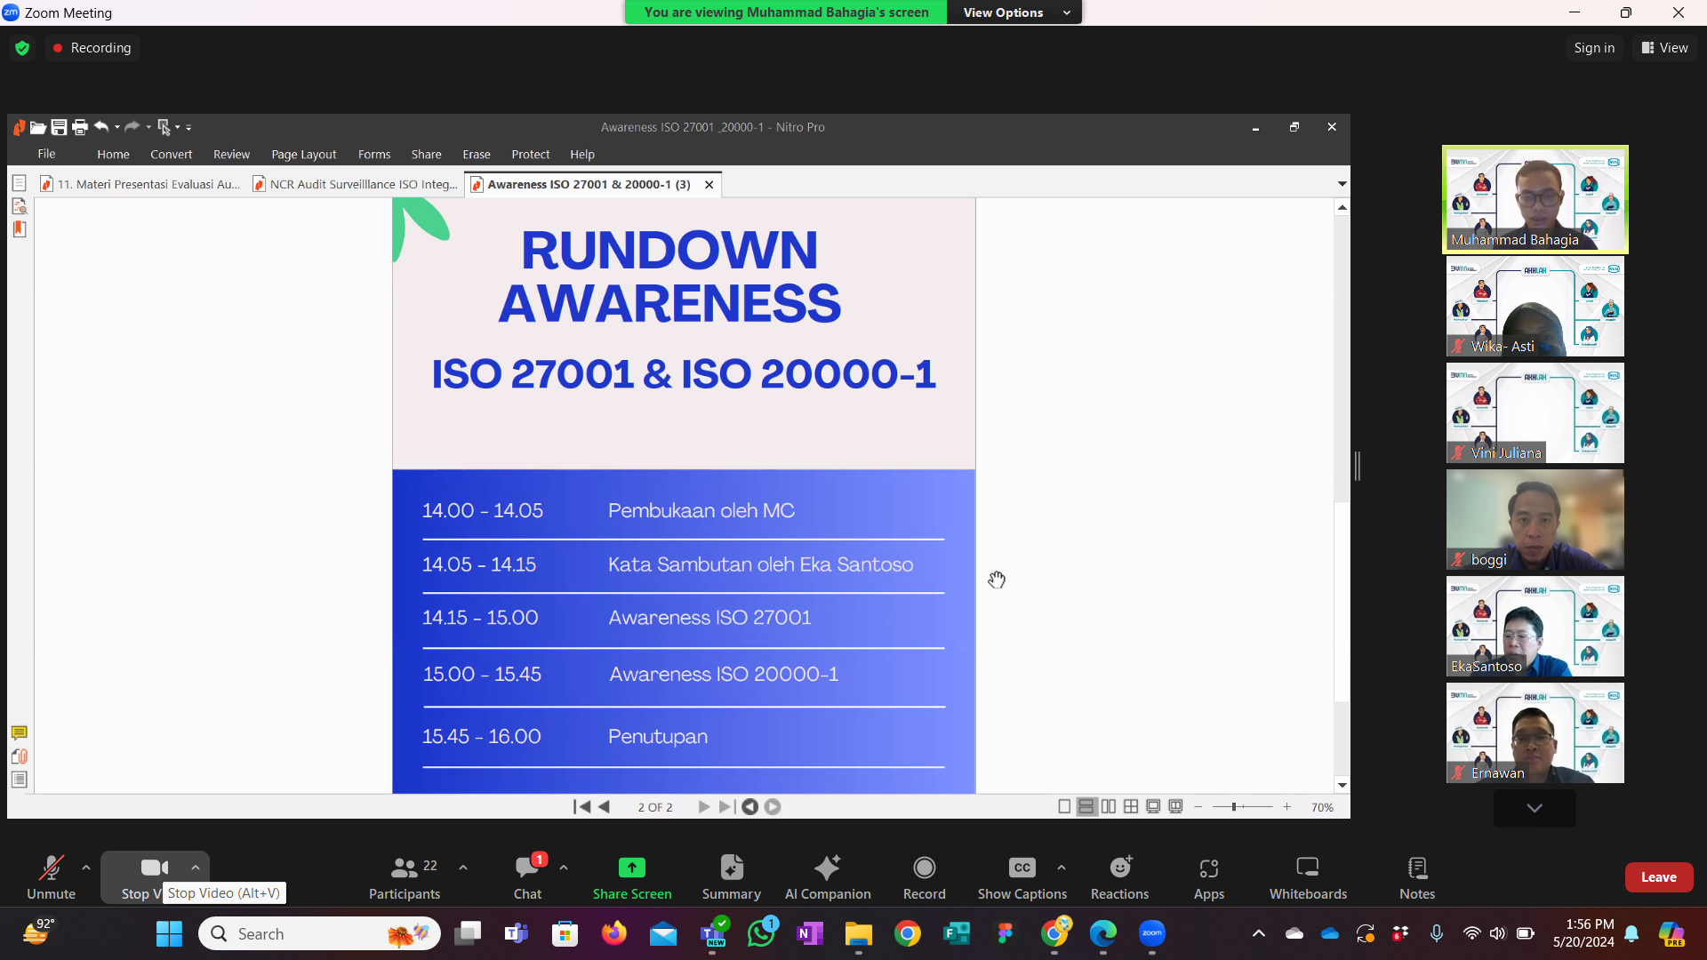Screen dimensions: 1707x960
Task: Go to the last page of the PDF
Action: 725,806
